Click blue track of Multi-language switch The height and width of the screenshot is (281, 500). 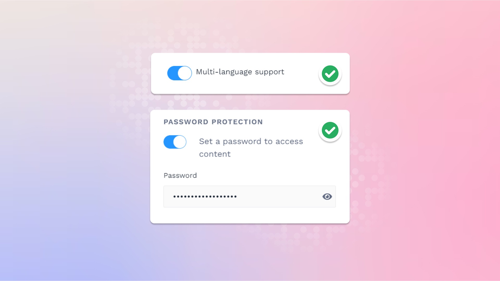[172, 73]
